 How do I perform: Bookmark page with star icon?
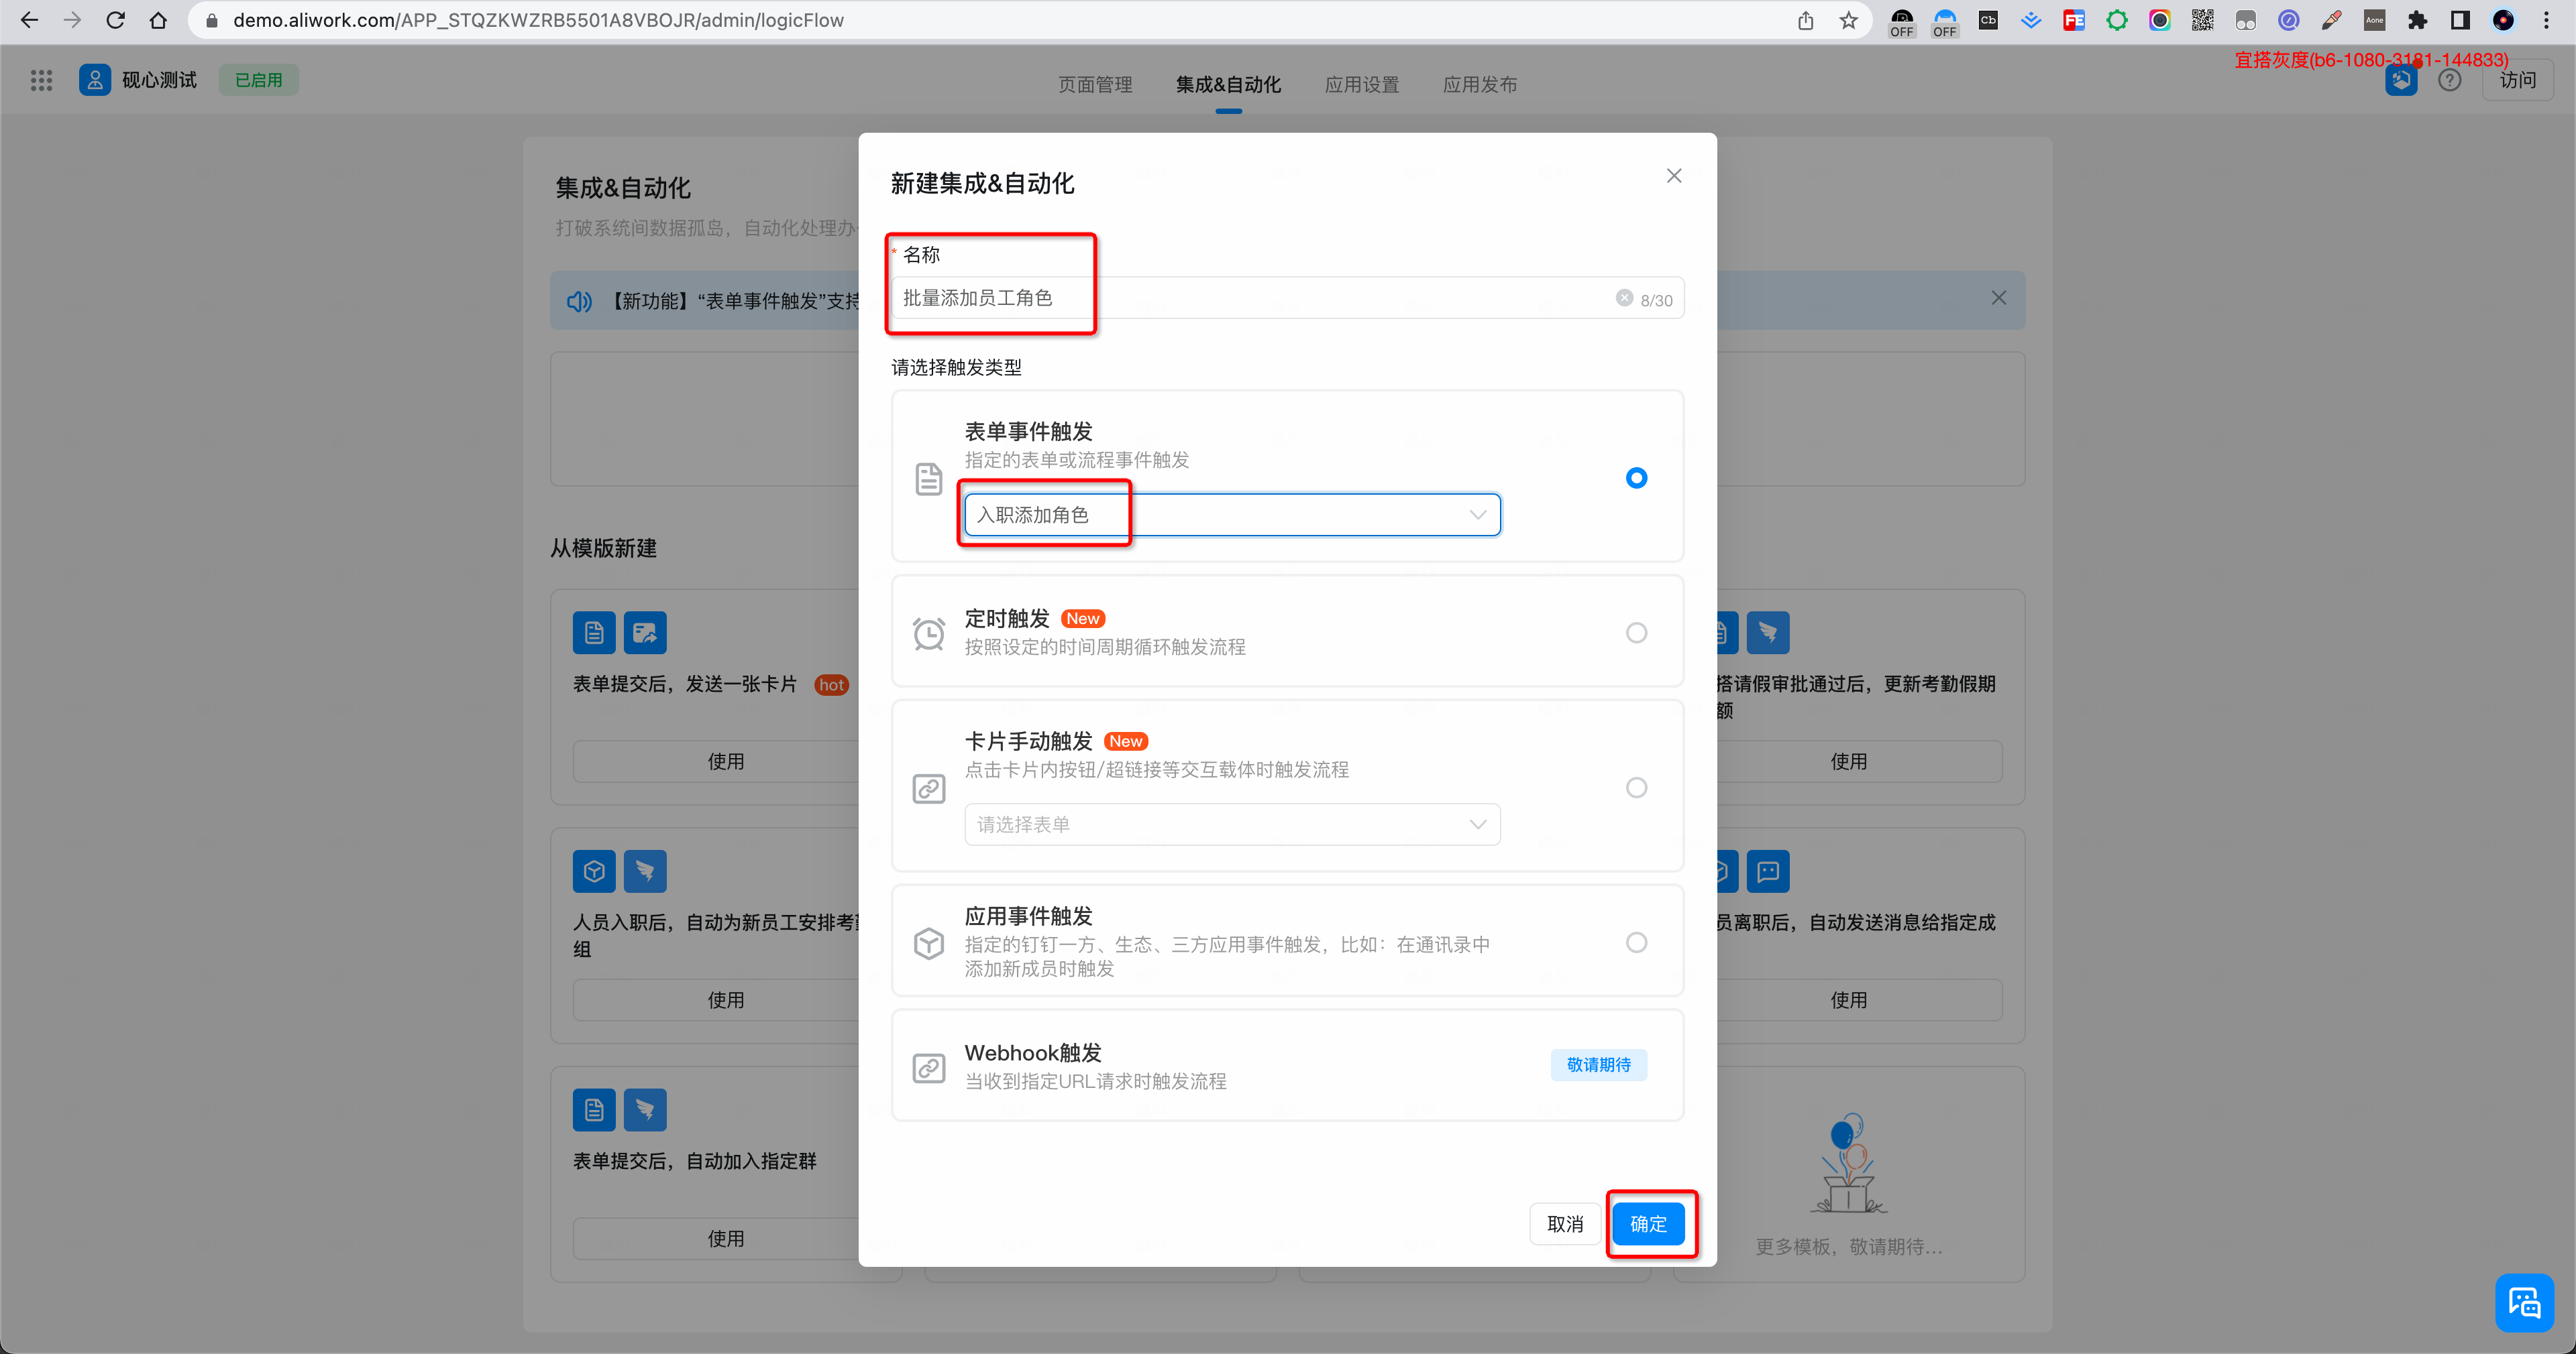coord(1848,20)
